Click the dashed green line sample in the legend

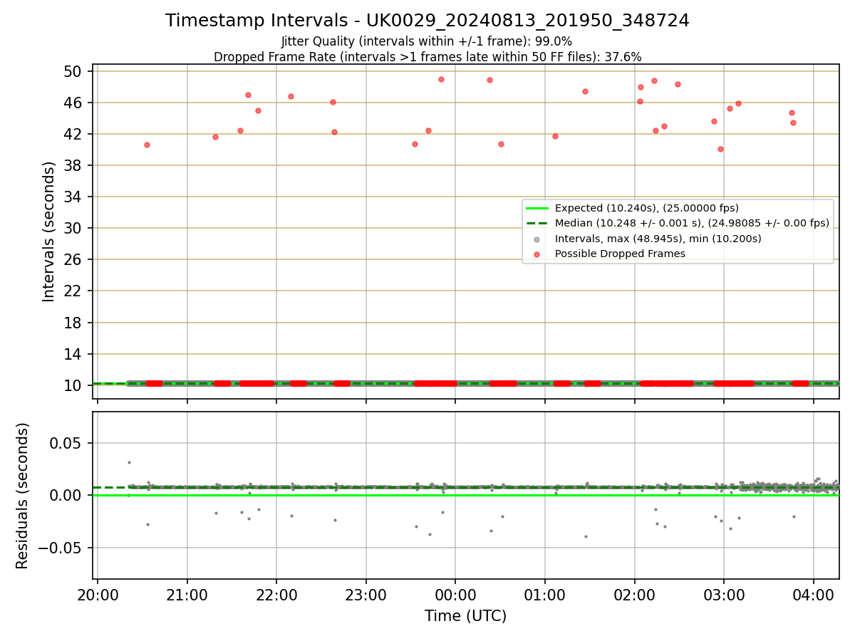537,223
